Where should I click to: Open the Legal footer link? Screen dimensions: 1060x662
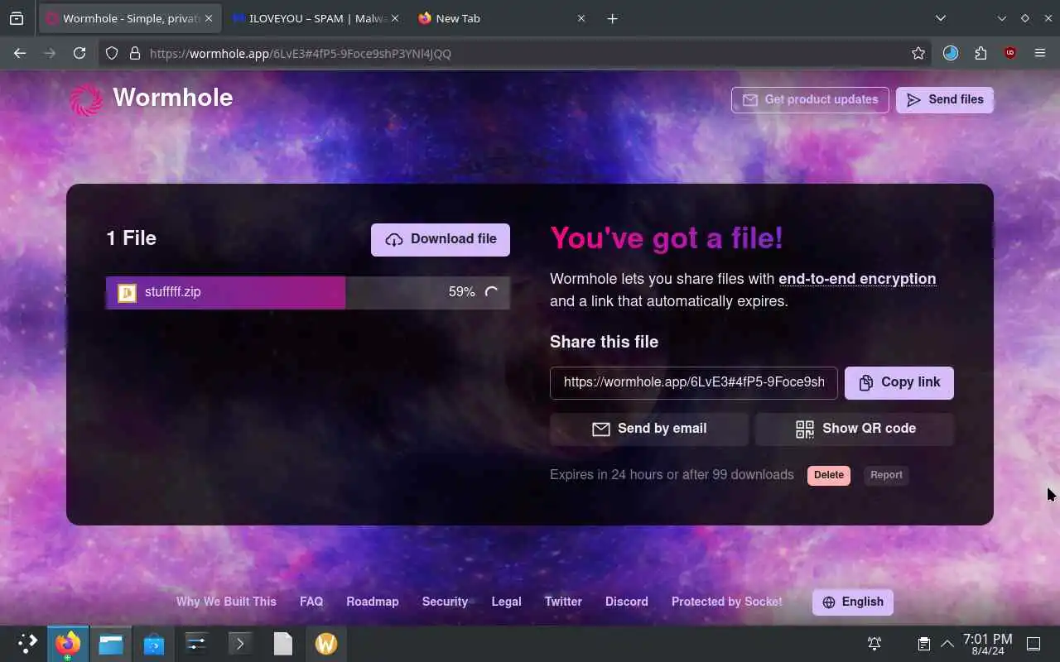[506, 602]
